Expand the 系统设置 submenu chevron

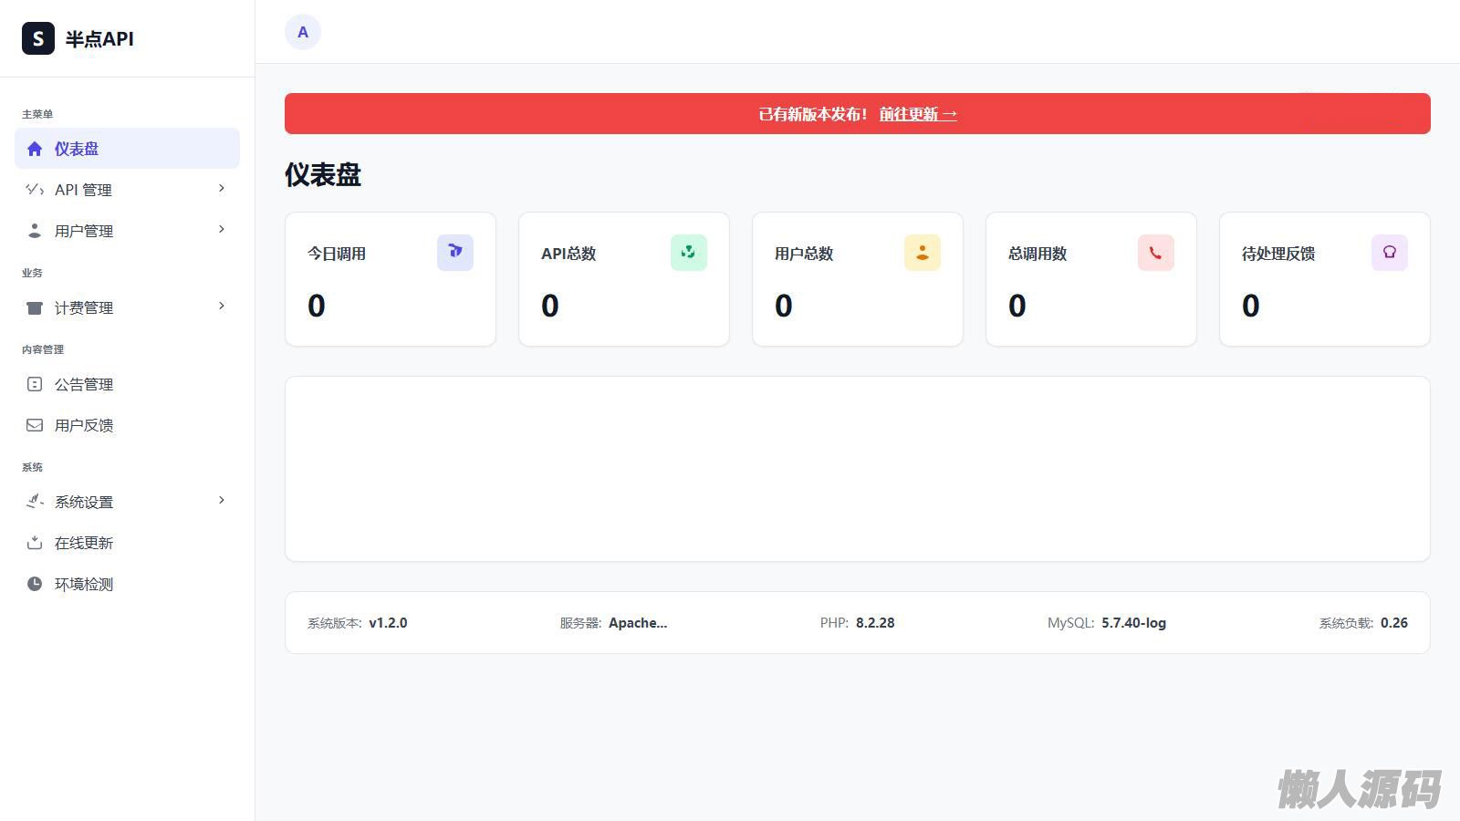[222, 501]
